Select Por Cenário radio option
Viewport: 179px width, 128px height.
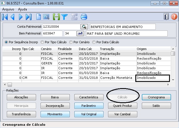pyautogui.click(x=71, y=42)
